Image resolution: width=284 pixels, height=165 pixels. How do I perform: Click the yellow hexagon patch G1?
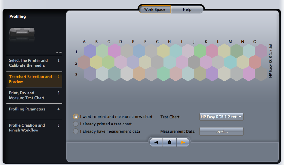pos(163,51)
